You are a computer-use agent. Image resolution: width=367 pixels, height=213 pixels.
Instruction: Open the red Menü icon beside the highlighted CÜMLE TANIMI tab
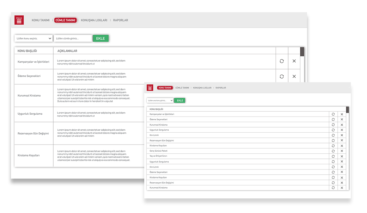[x=19, y=20]
